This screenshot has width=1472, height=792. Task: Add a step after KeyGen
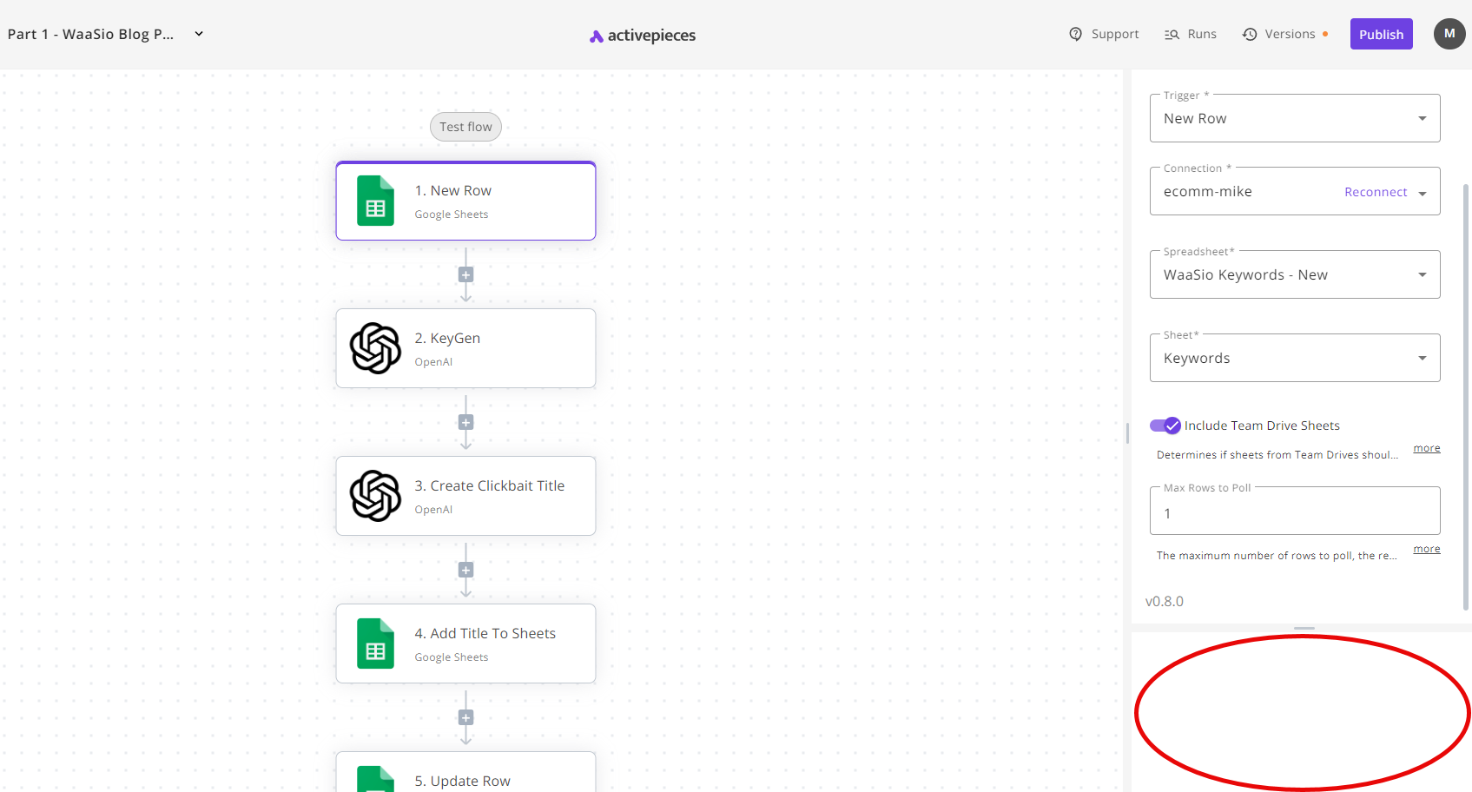[465, 422]
